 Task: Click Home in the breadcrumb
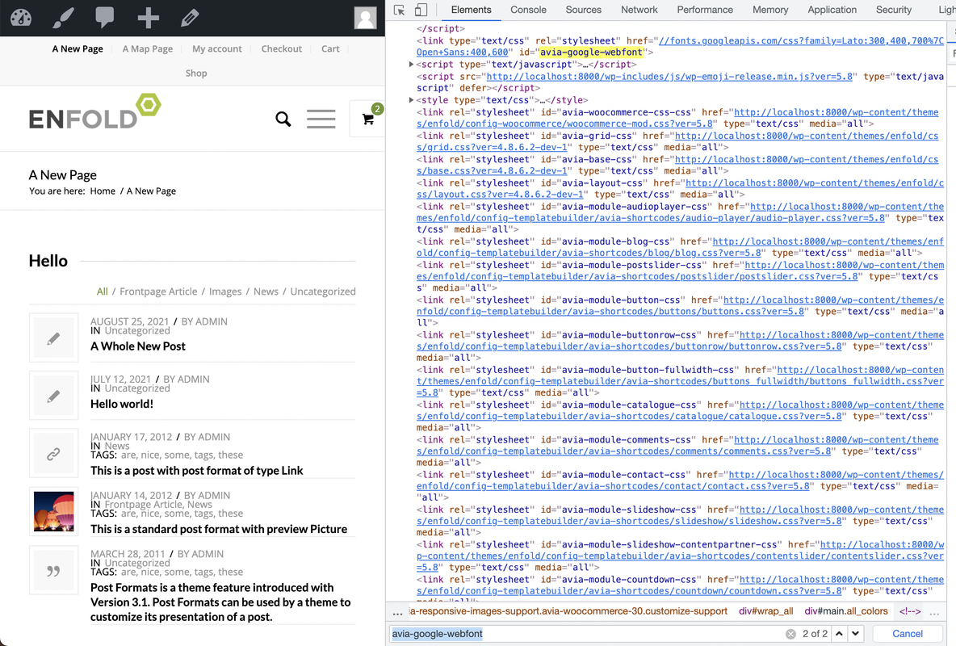[103, 191]
